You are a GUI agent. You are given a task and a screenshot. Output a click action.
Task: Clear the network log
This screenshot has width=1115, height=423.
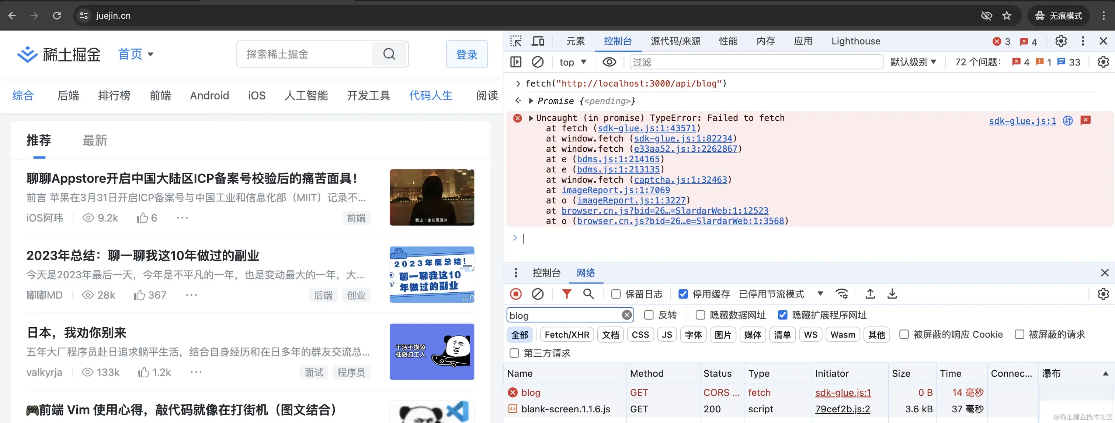point(538,294)
